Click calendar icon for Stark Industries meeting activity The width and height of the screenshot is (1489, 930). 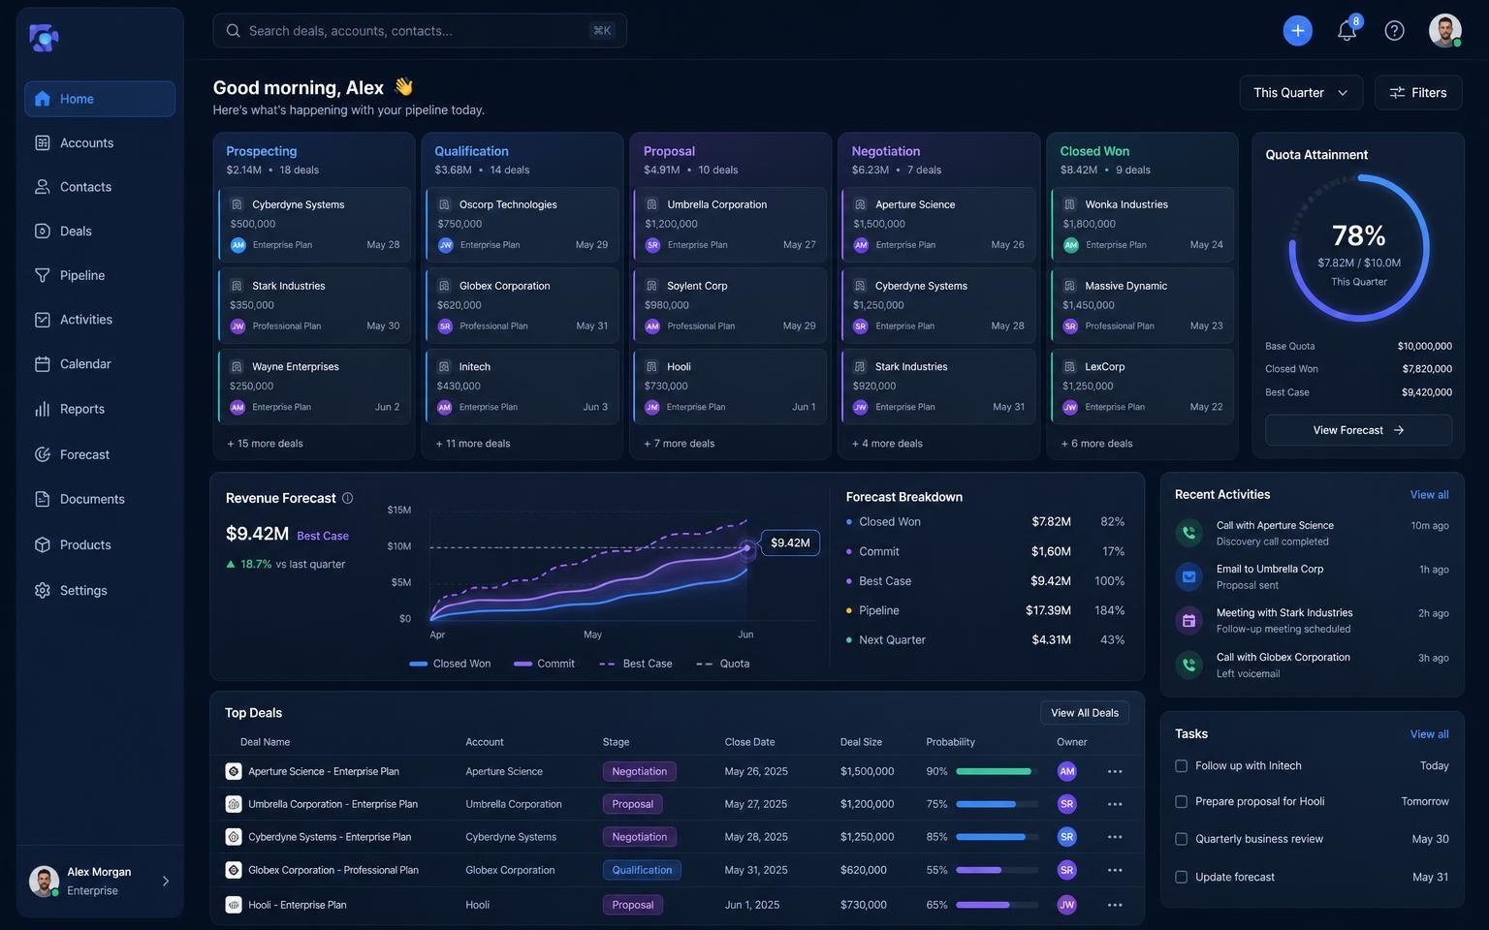pos(1188,620)
